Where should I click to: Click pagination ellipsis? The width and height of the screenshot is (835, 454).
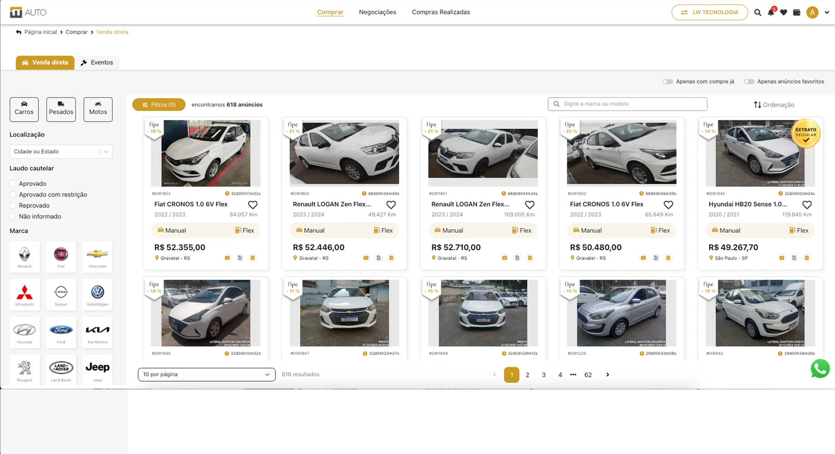[573, 375]
